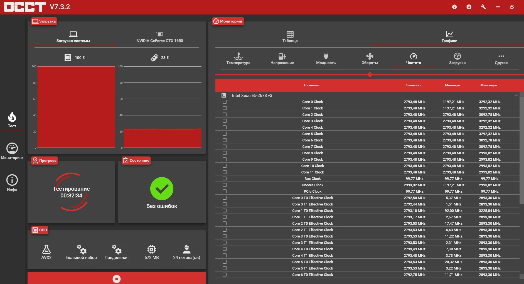524x284 pixels.
Task: Click the memory usage 23 % icon
Action: pyautogui.click(x=154, y=58)
